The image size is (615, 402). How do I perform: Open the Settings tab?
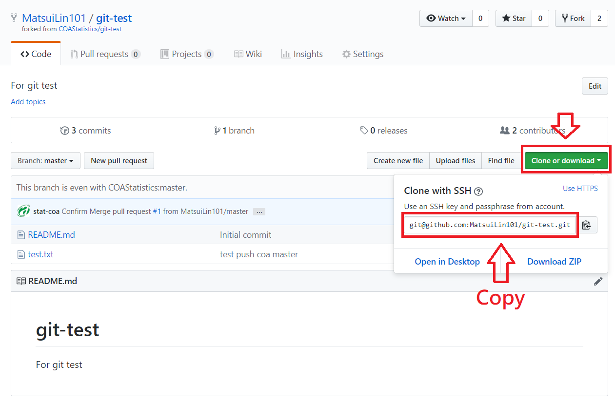[x=363, y=54]
